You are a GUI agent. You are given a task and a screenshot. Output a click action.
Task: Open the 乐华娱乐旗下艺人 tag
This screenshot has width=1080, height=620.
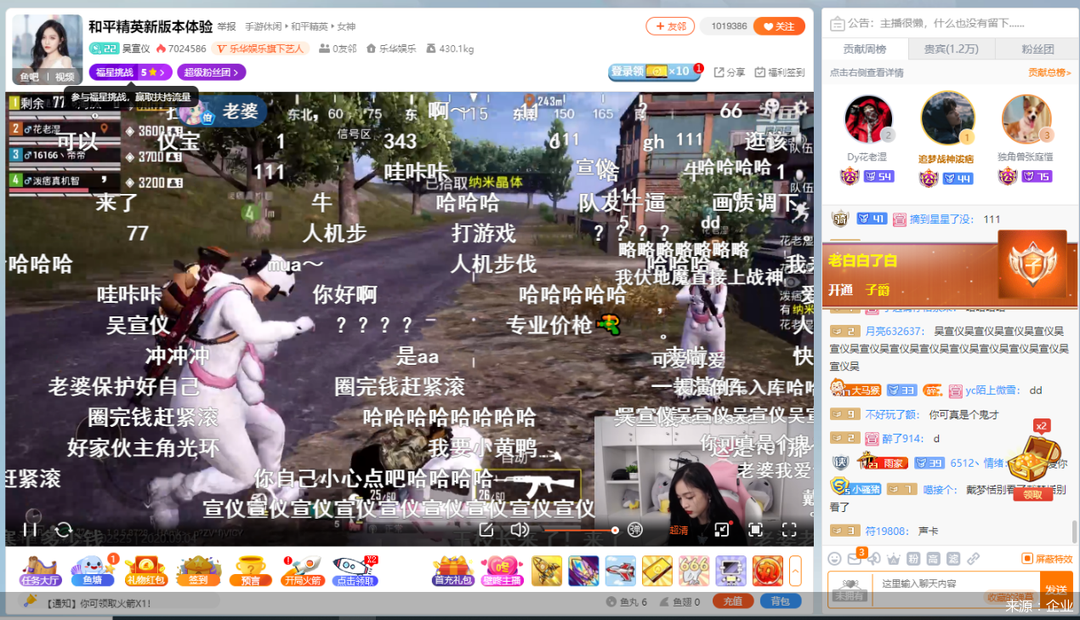click(x=261, y=48)
